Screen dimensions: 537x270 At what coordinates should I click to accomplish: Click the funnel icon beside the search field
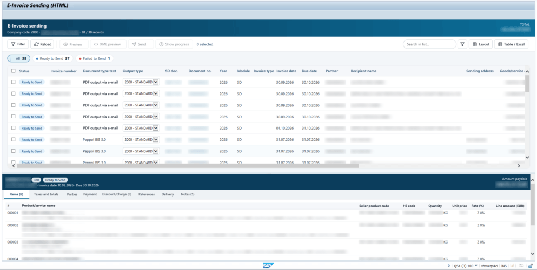coord(462,44)
